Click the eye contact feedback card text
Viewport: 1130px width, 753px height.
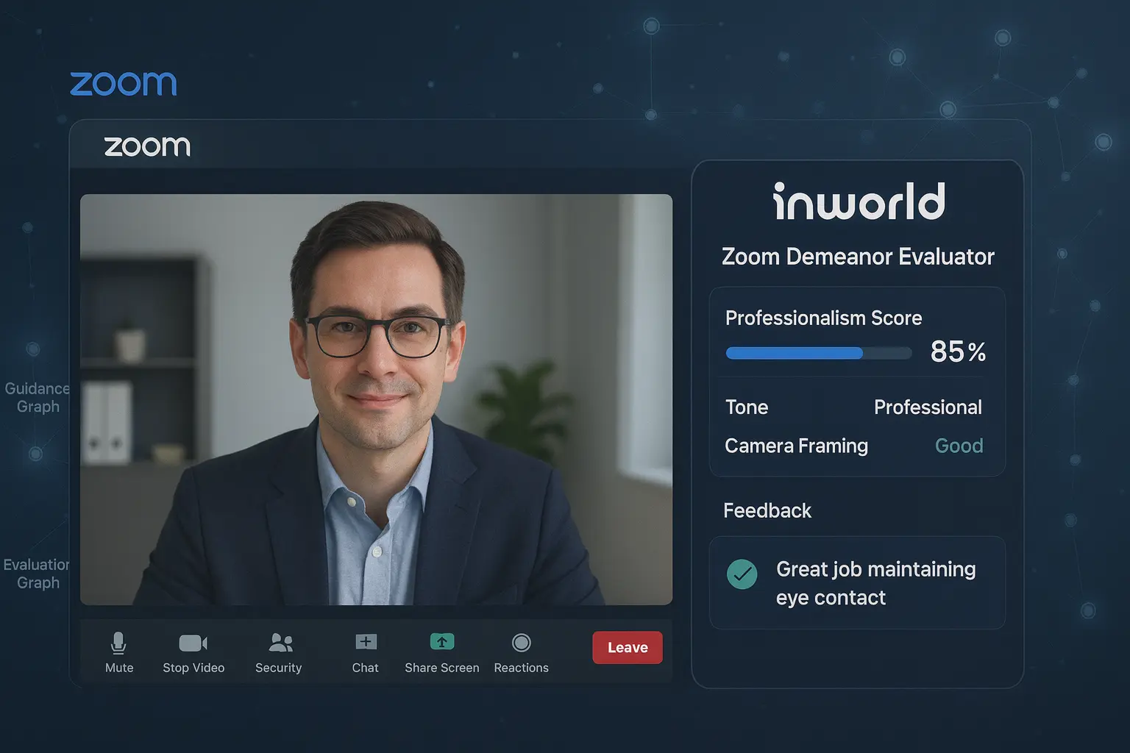[875, 583]
